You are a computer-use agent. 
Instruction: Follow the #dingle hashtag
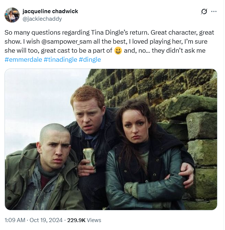(90, 59)
